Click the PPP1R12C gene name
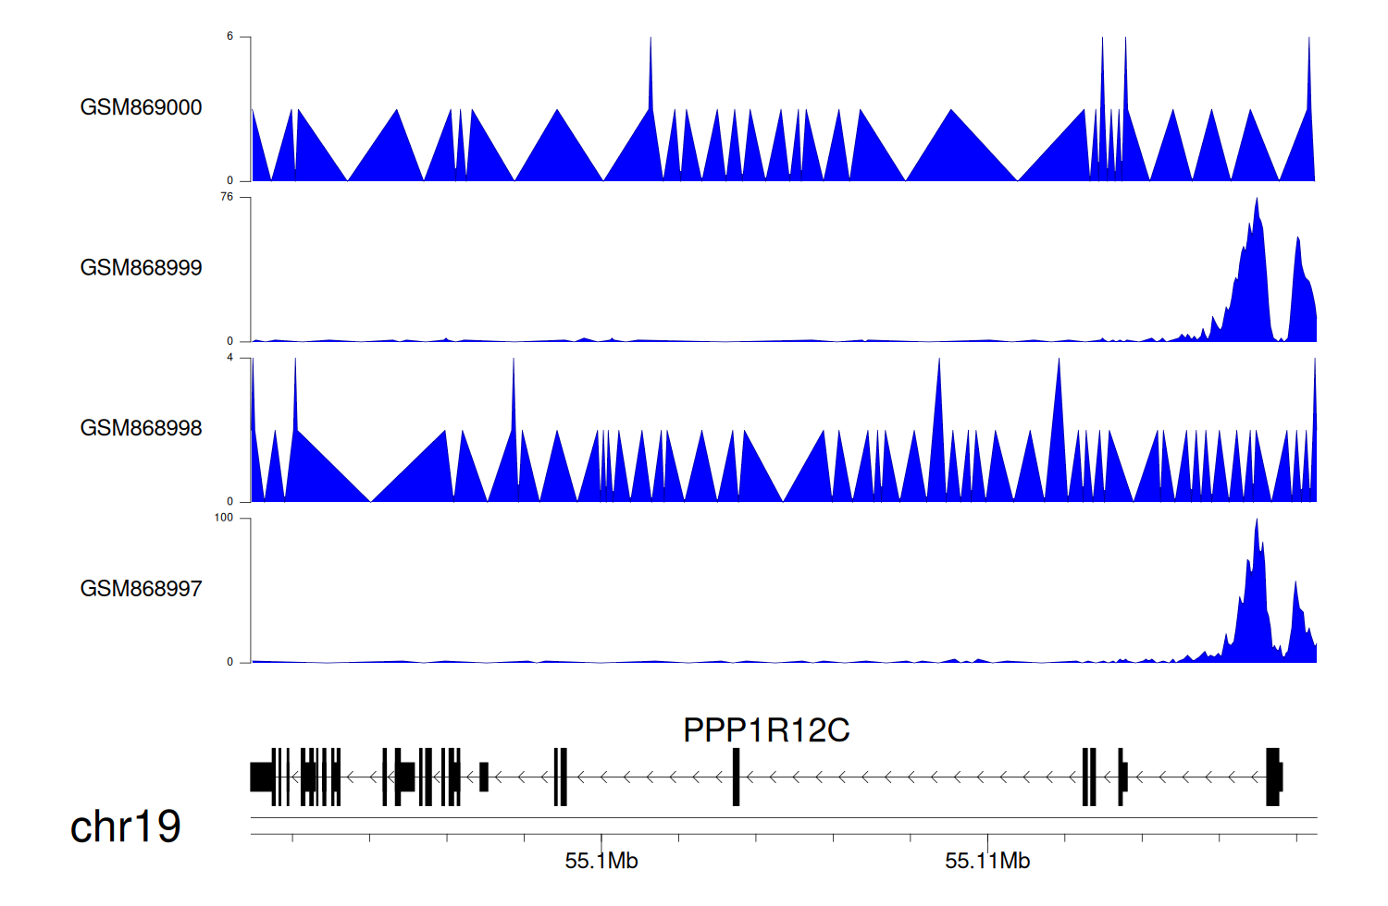The image size is (1388, 906). (x=765, y=730)
